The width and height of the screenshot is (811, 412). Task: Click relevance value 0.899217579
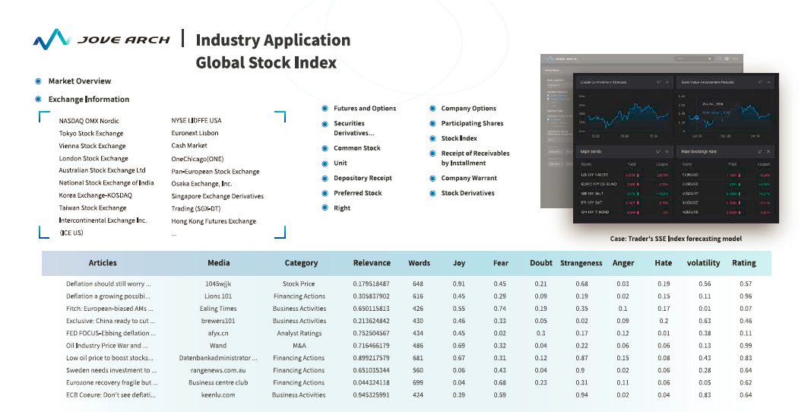click(x=372, y=358)
